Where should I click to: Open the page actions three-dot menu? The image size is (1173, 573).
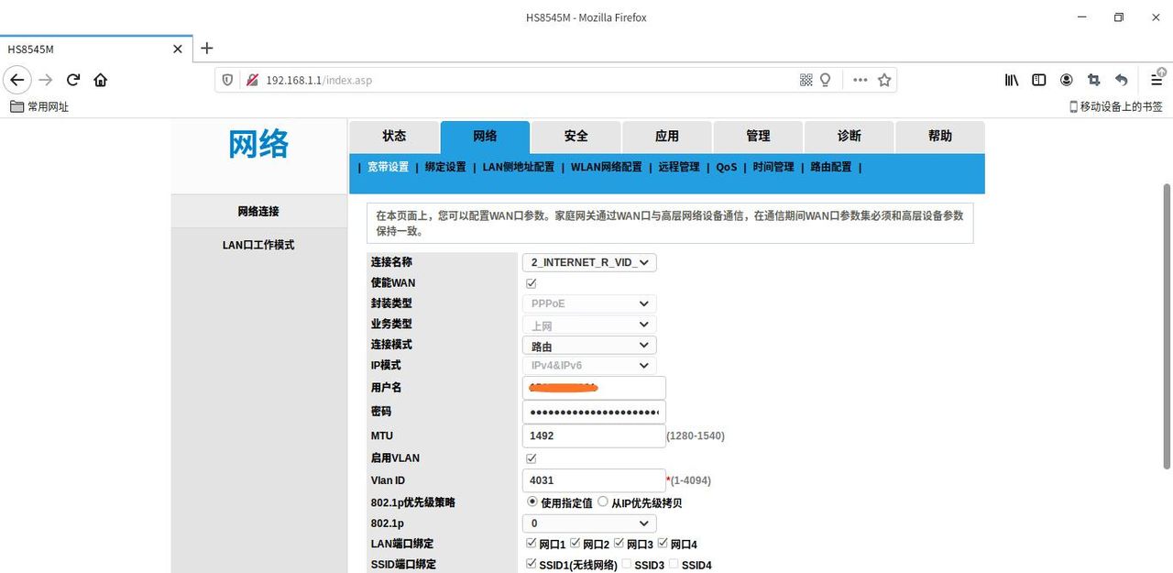click(860, 80)
